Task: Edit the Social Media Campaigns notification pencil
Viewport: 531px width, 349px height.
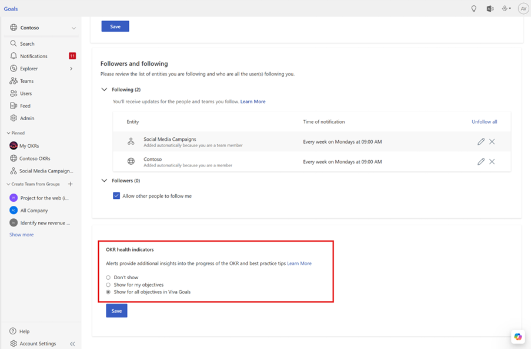Action: (481, 141)
